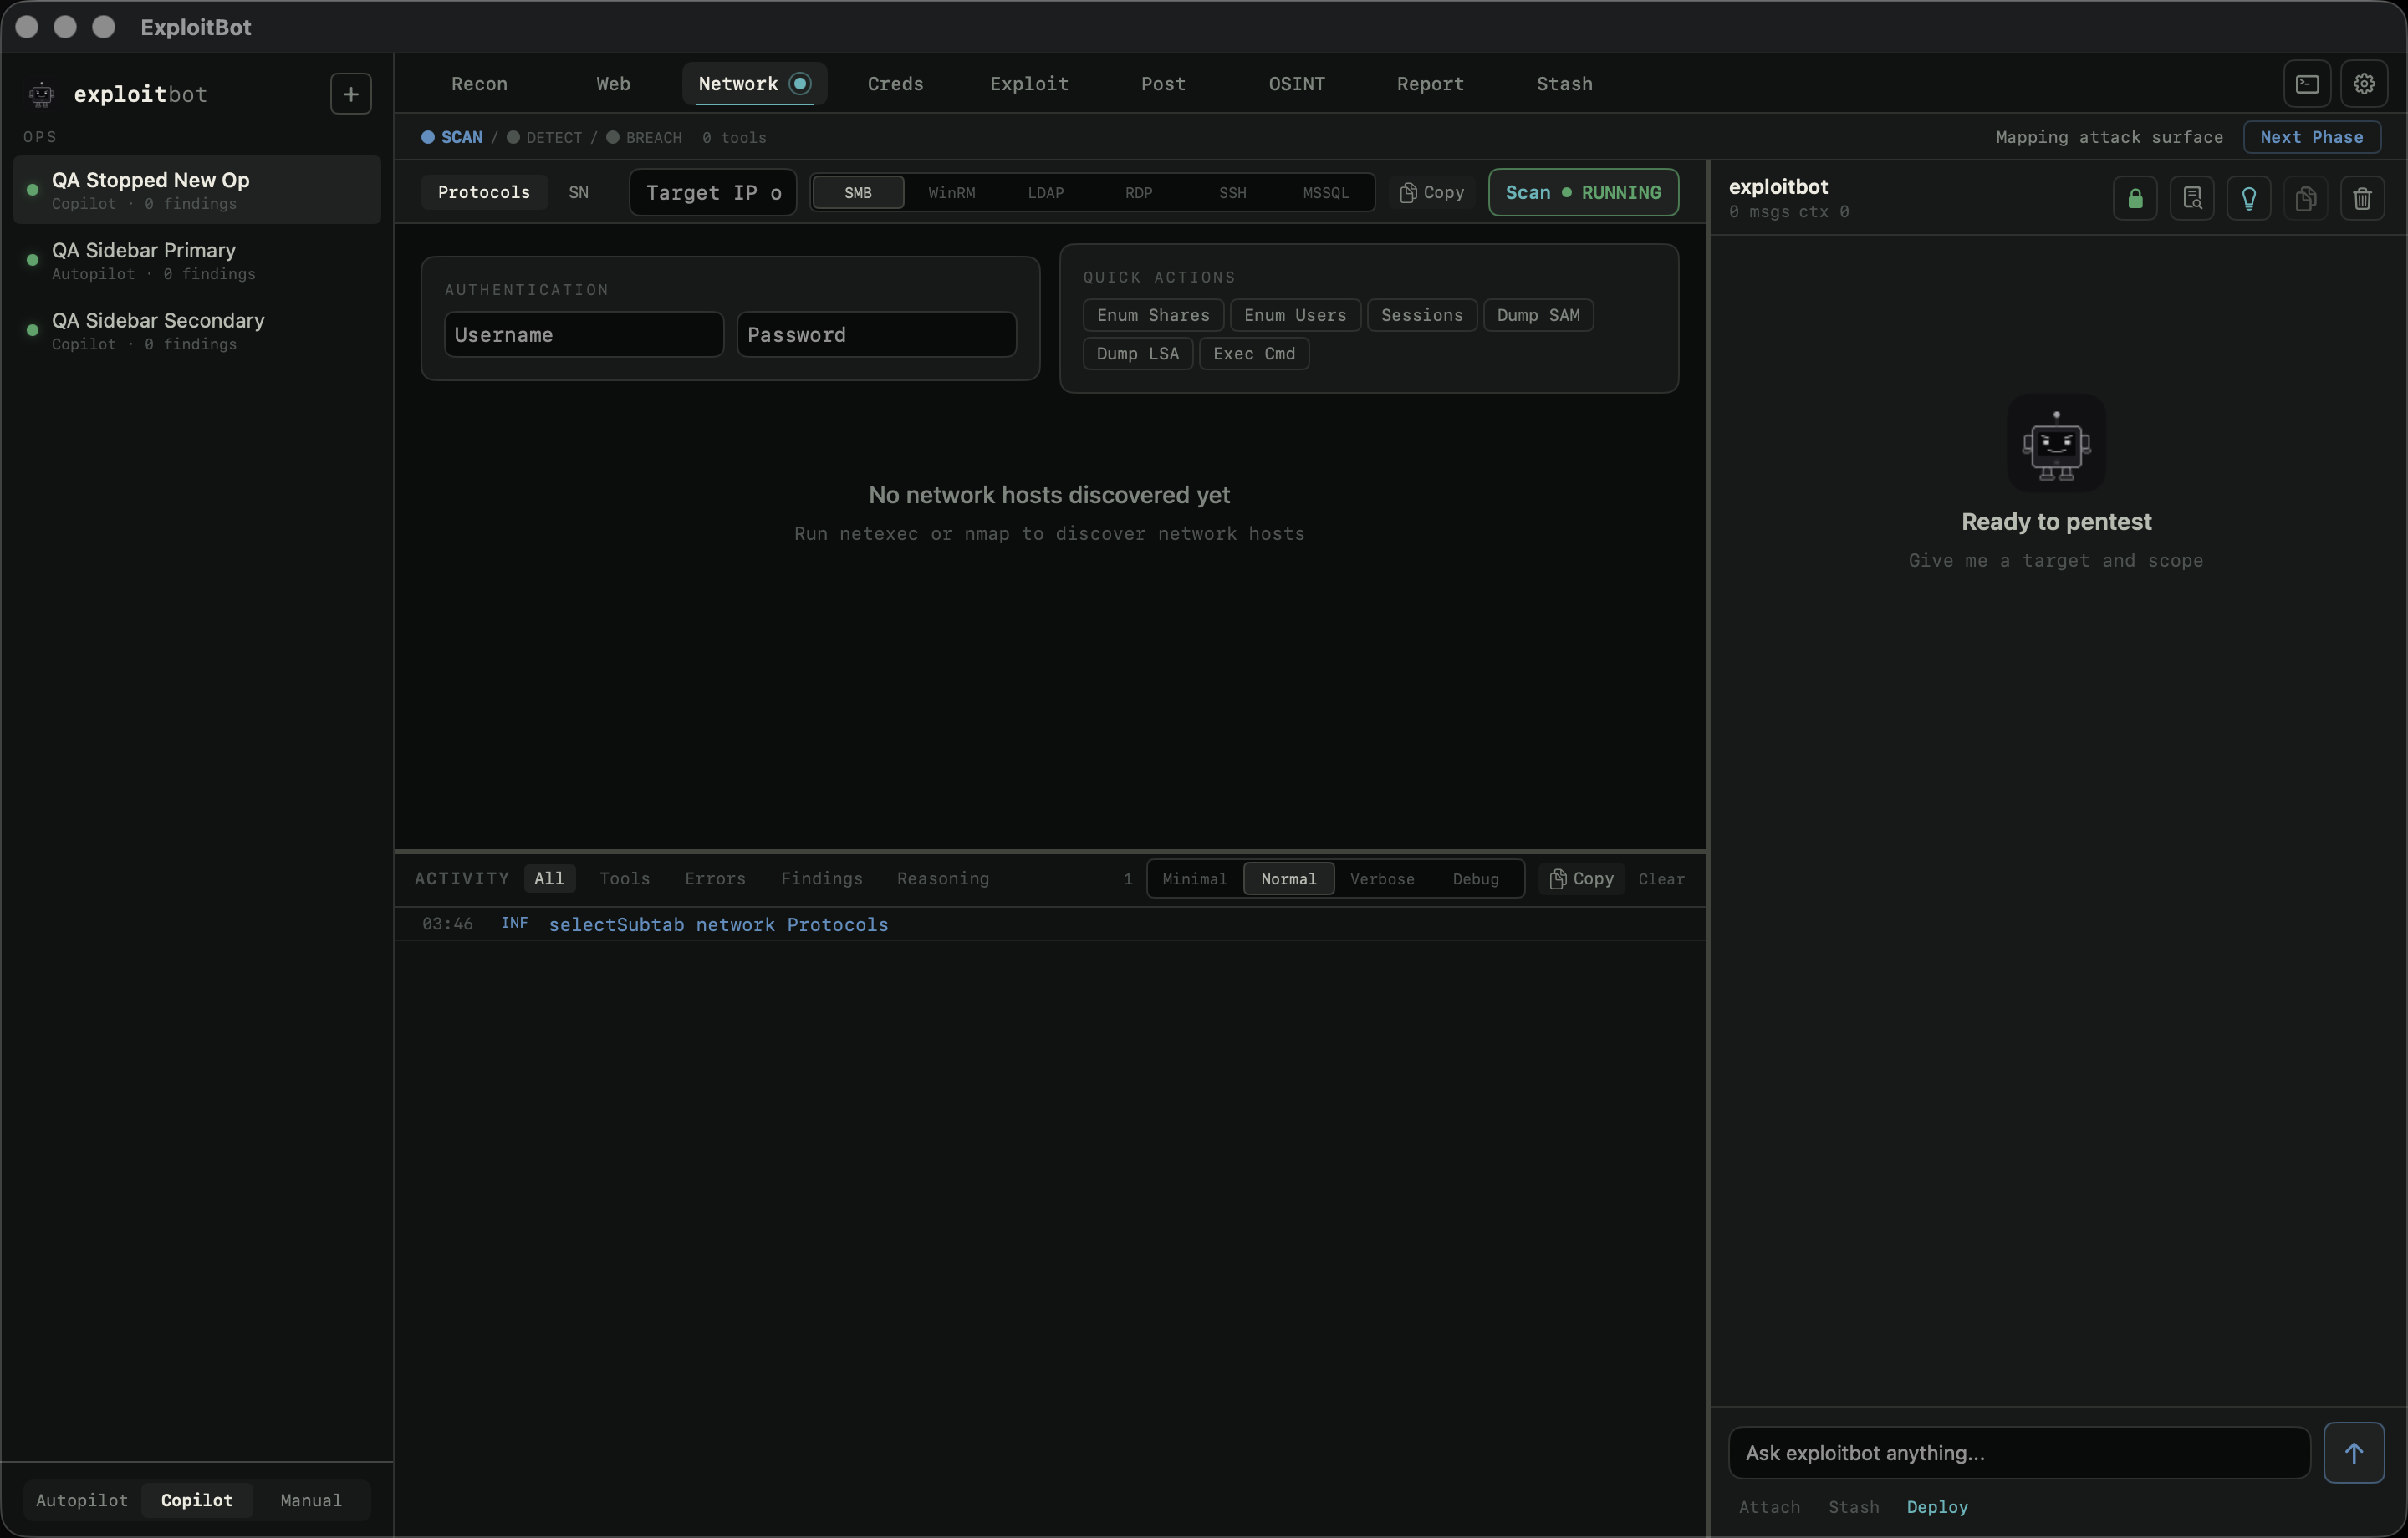Viewport: 2408px width, 1538px height.
Task: Click the Attach link below chat input
Action: click(x=1769, y=1507)
